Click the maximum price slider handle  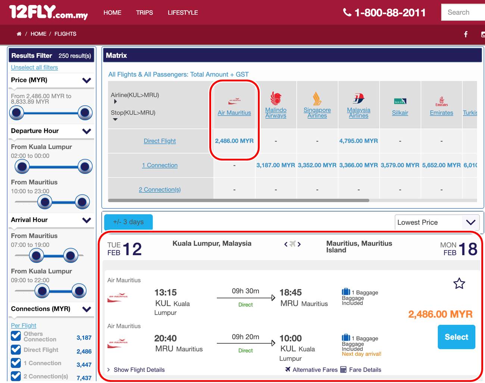85,112
